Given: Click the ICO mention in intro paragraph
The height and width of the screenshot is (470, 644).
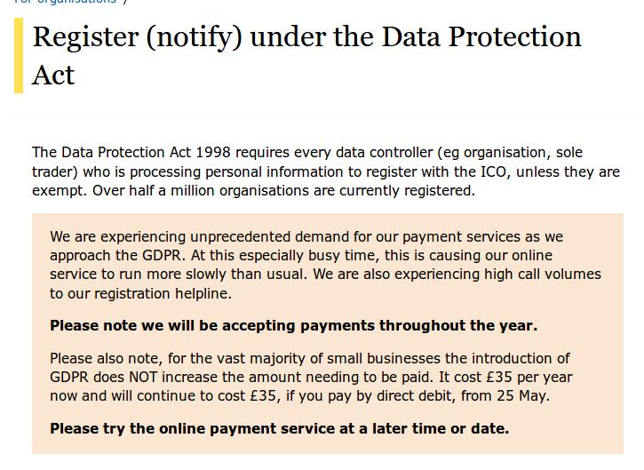Looking at the screenshot, I should (495, 171).
